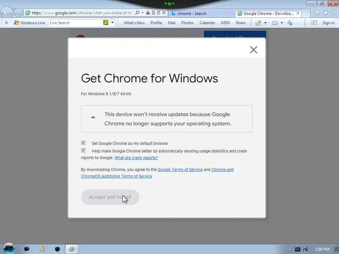The width and height of the screenshot is (339, 254).
Task: Click the checkmark icon beside Sign in
Action: 314,23
